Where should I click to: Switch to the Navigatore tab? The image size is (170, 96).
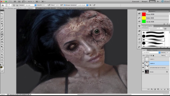(152, 11)
